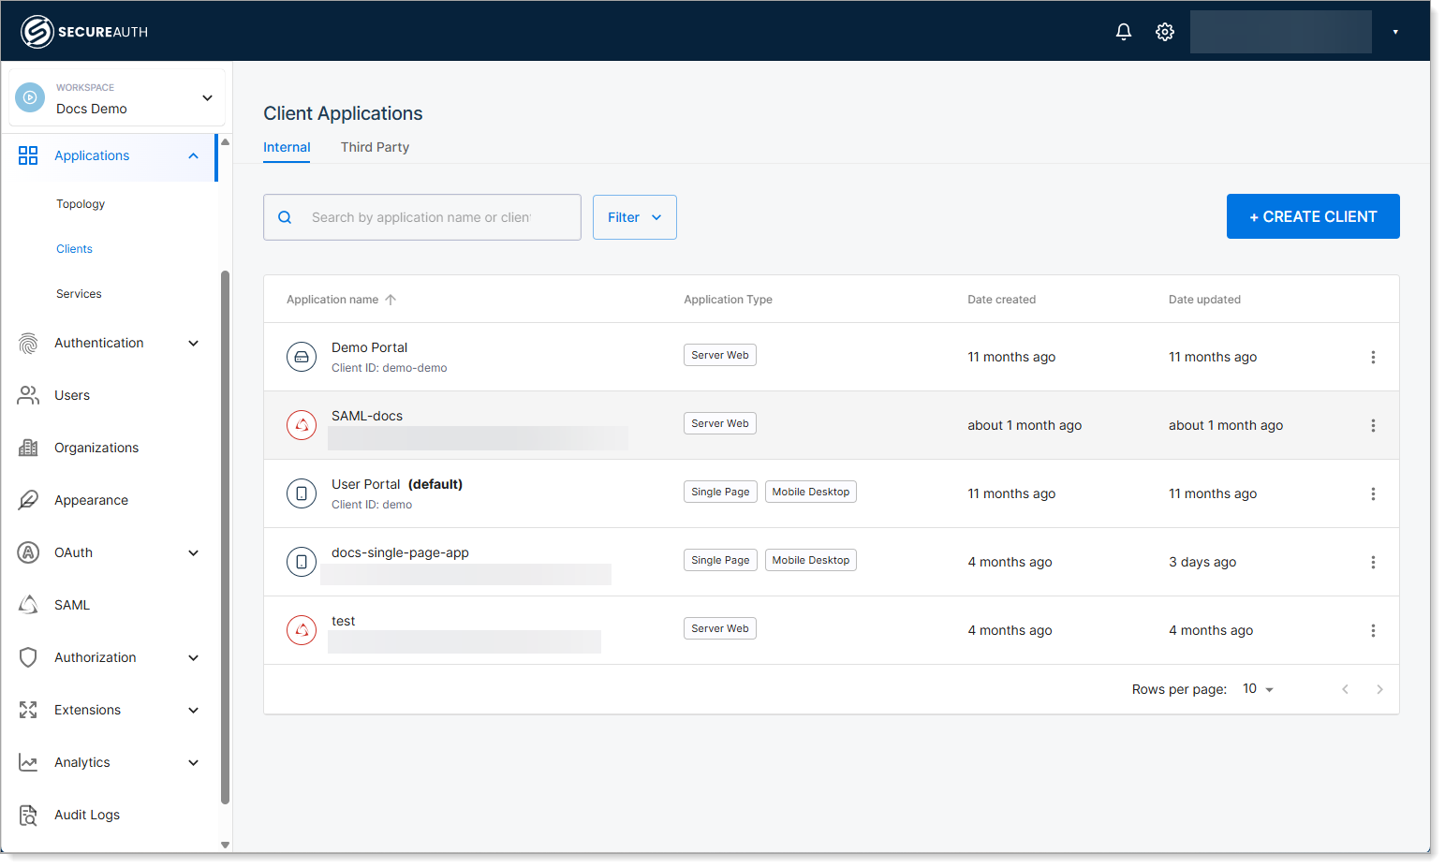1445x868 pixels.
Task: Click the Authorization shield icon
Action: click(28, 657)
